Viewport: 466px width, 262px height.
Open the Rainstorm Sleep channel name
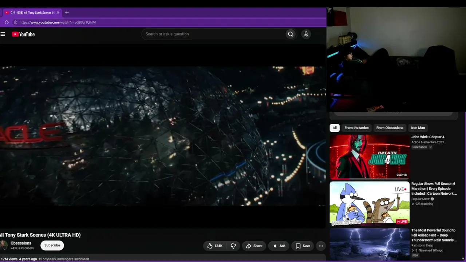[x=422, y=246]
